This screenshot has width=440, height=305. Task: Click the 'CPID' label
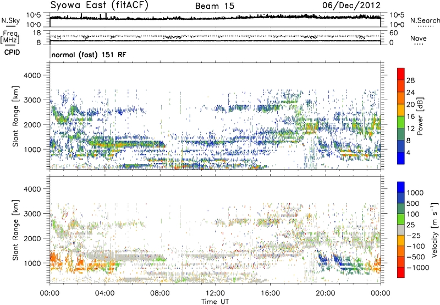coord(12,52)
